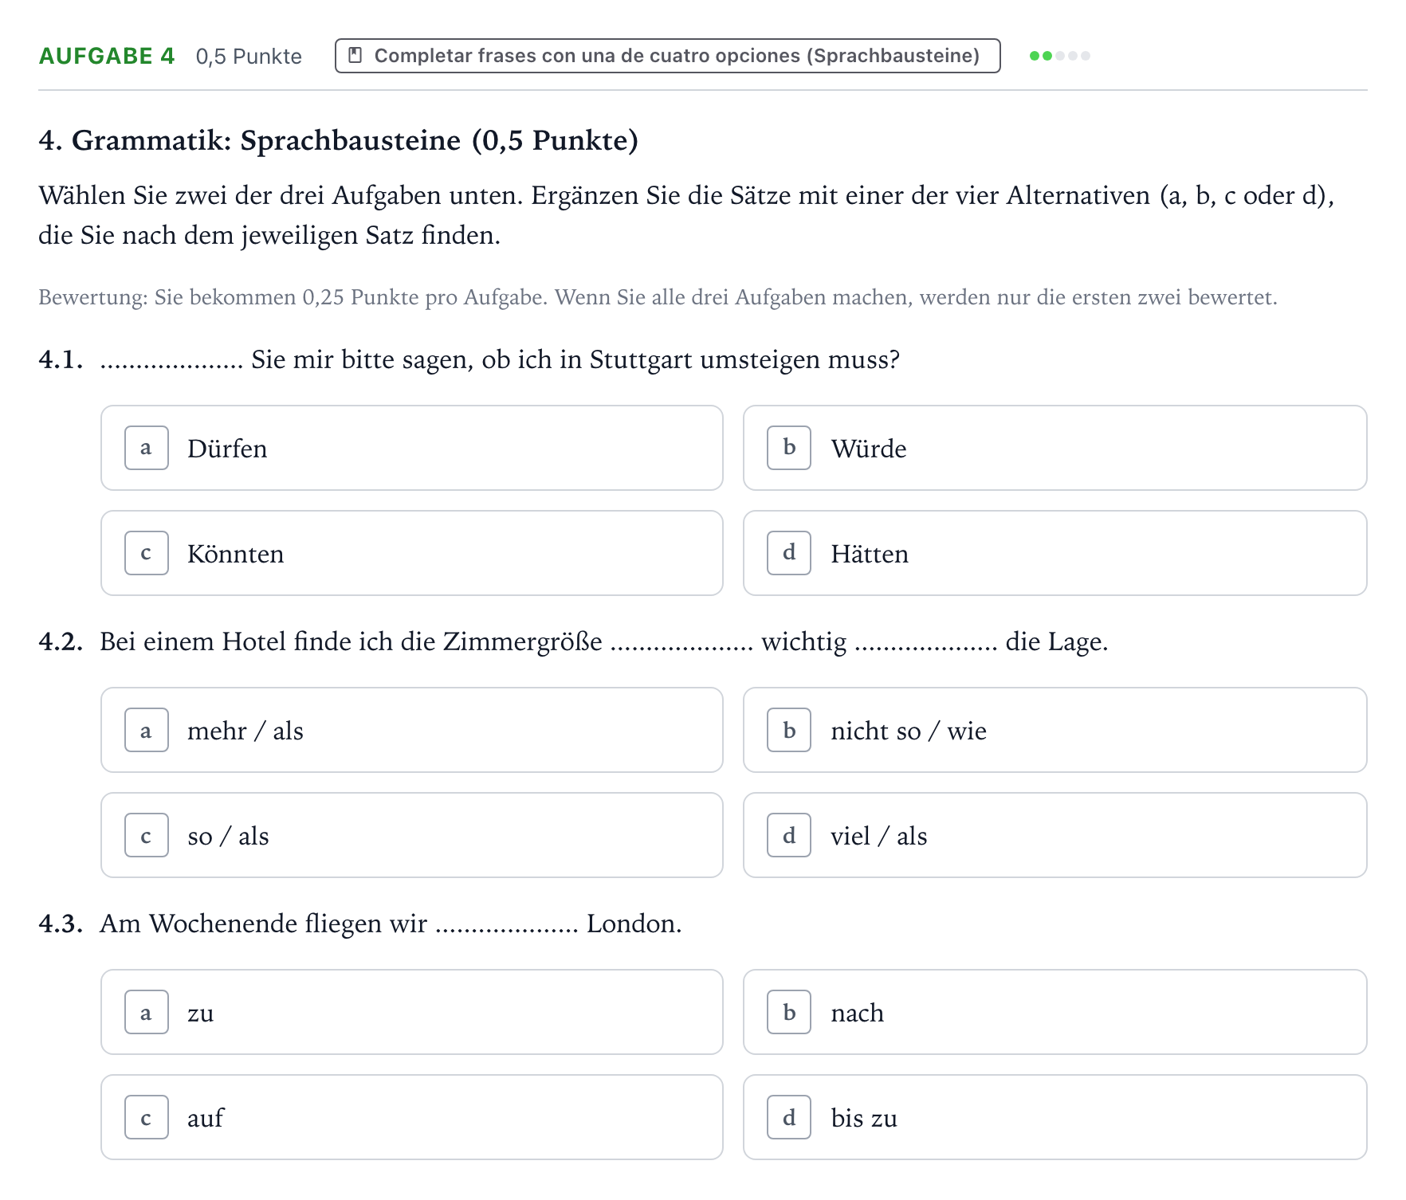
Task: Choose option c 'Könnten' in question 4.1
Action: tap(412, 553)
